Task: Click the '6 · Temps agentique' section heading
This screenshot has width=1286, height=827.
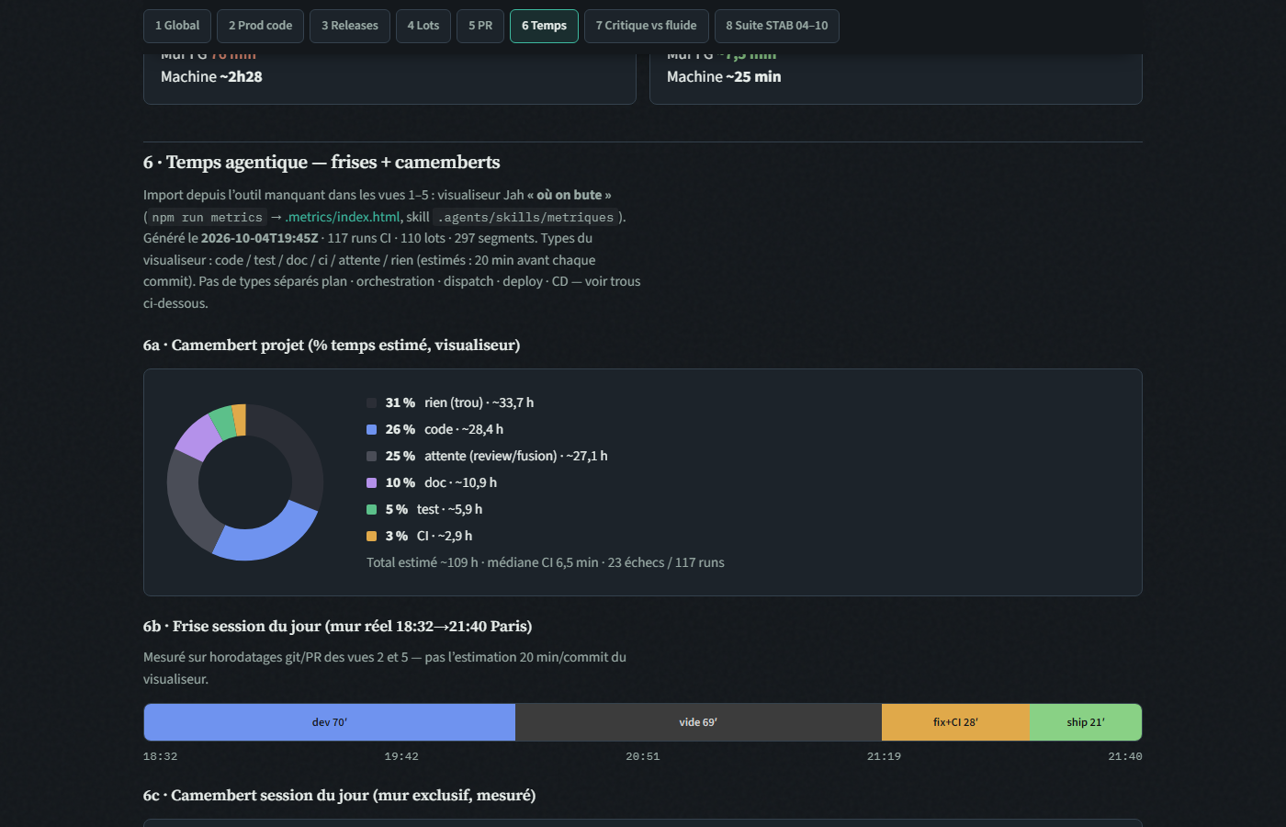Action: pos(321,163)
